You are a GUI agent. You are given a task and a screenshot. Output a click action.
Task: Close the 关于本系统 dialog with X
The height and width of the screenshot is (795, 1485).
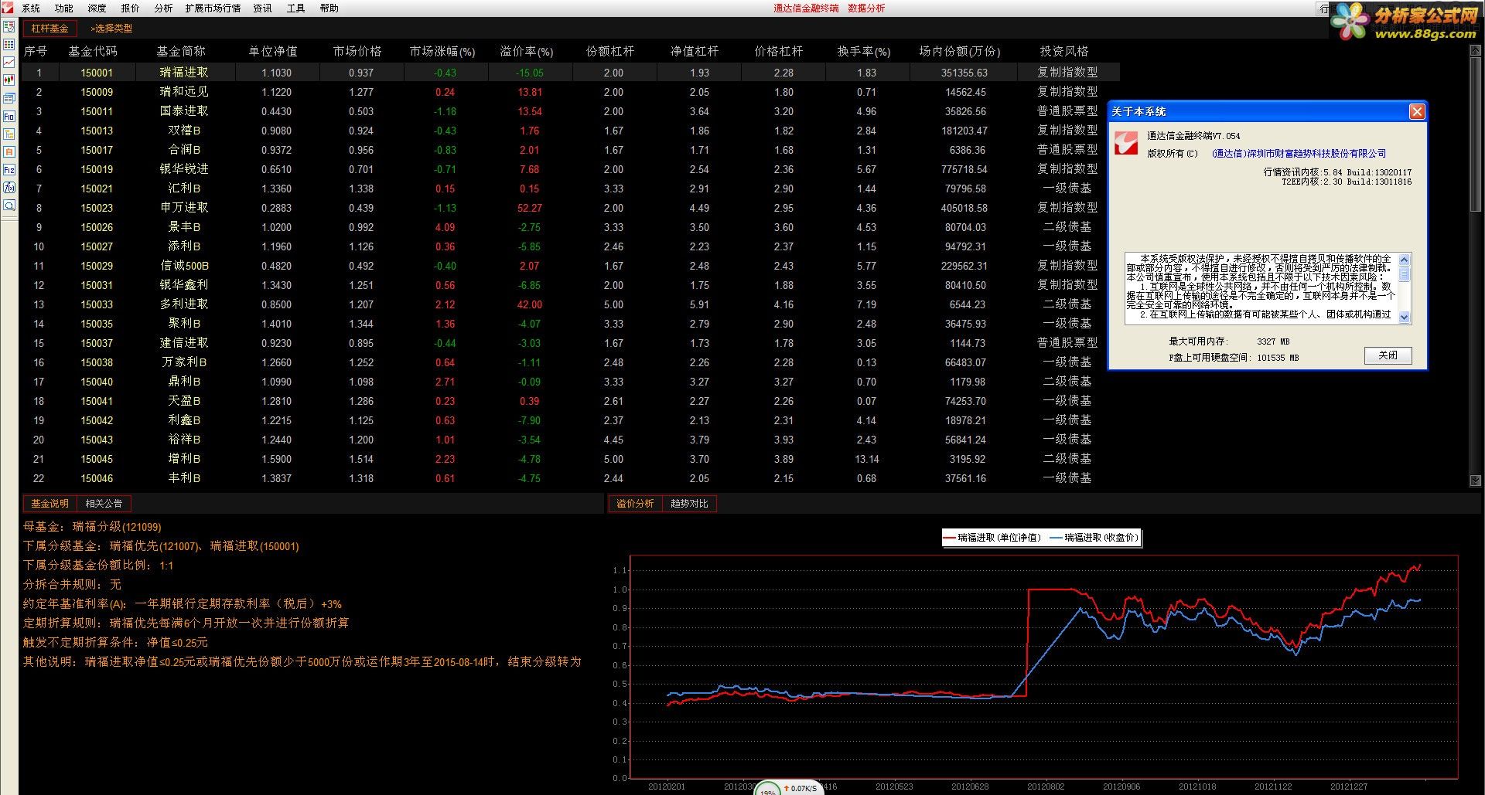point(1417,111)
